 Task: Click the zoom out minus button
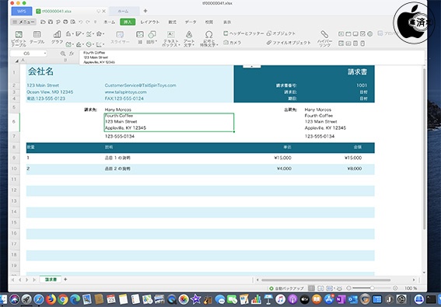pos(348,288)
